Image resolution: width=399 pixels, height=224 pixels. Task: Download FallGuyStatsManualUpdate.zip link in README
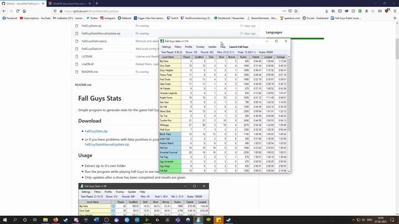click(x=107, y=144)
